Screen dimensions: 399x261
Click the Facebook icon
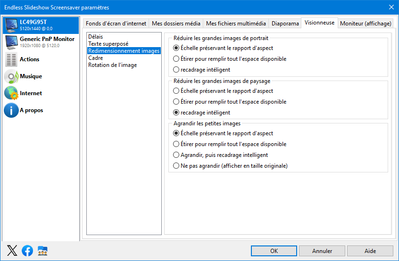pyautogui.click(x=27, y=251)
